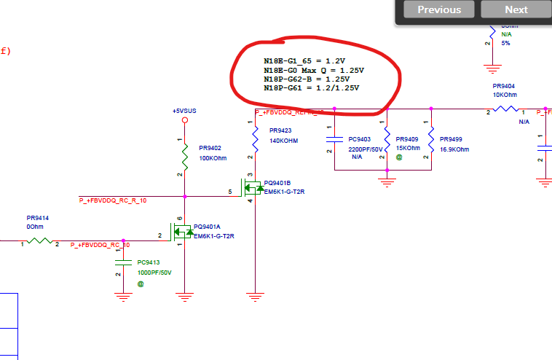Viewport: 552px width, 360px height.
Task: Click the ground symbol below PR9409
Action: click(x=387, y=183)
